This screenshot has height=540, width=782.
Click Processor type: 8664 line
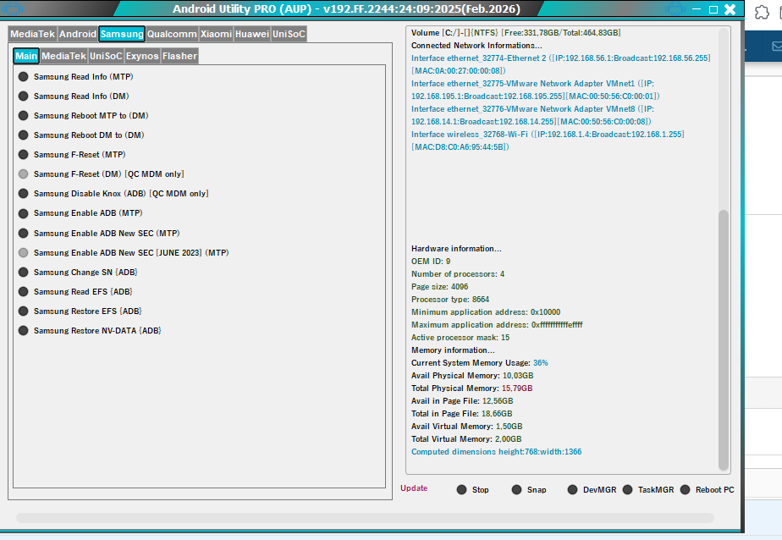pyautogui.click(x=450, y=300)
